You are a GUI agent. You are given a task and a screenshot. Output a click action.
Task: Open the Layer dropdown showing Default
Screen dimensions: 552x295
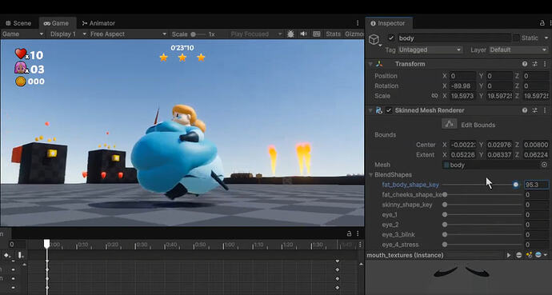pos(518,50)
